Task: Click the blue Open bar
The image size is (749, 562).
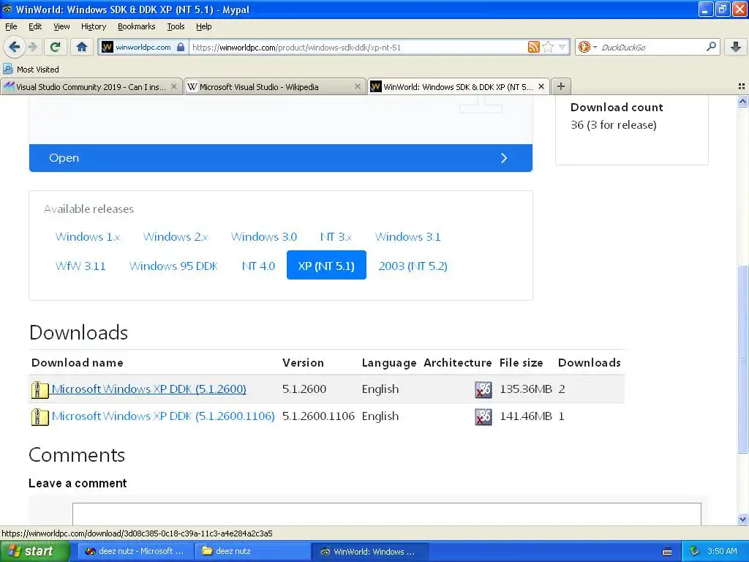Action: coord(281,158)
